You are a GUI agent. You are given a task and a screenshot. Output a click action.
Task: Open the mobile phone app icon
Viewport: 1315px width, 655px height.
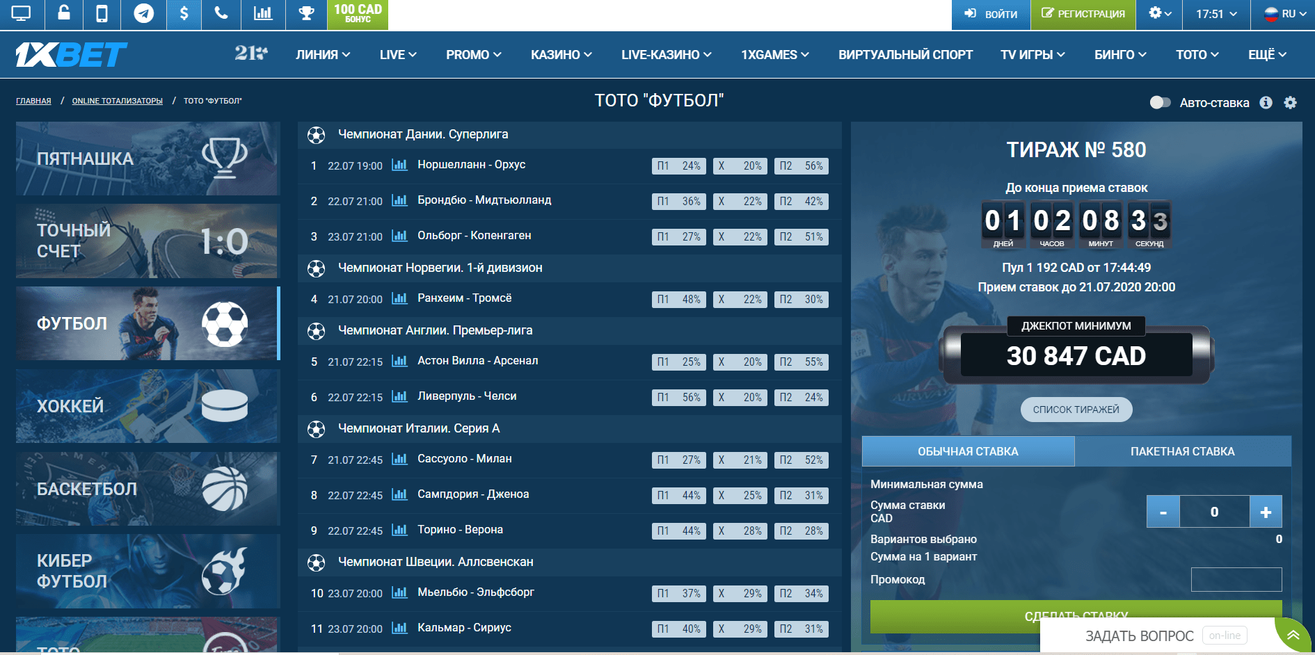pyautogui.click(x=102, y=13)
